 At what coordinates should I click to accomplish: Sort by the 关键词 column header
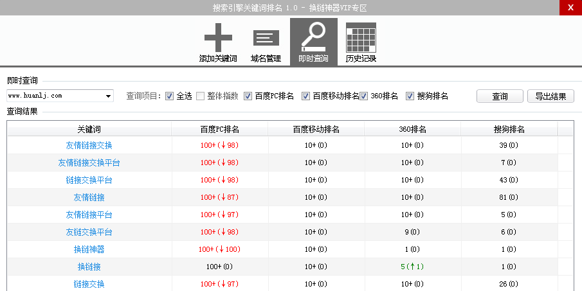(89, 129)
